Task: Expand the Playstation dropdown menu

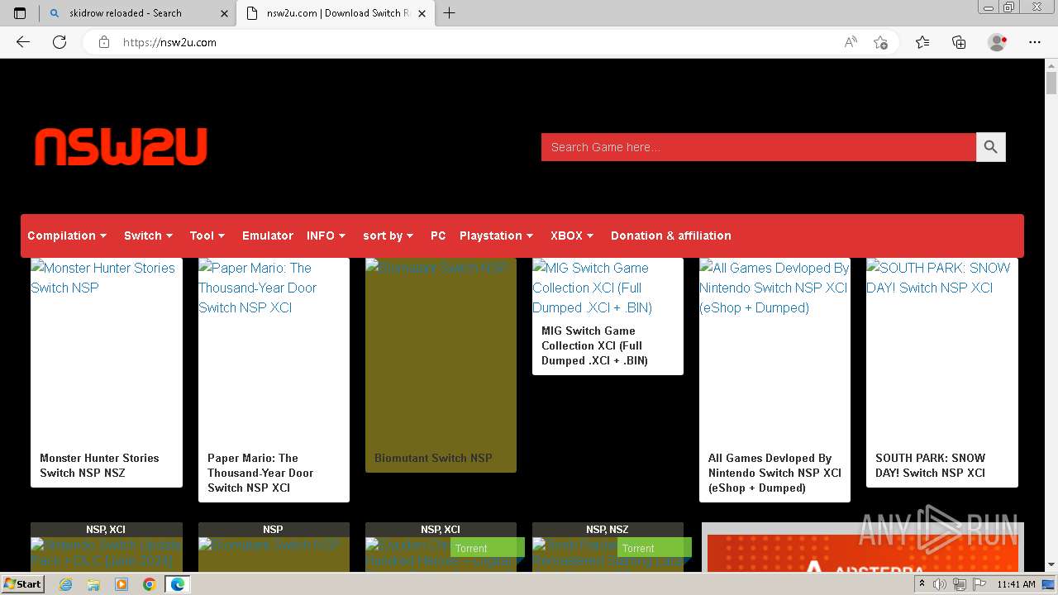Action: tap(497, 236)
